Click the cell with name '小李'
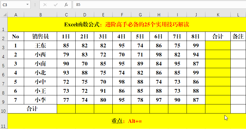This screenshot has height=129, width=246. tap(41, 100)
